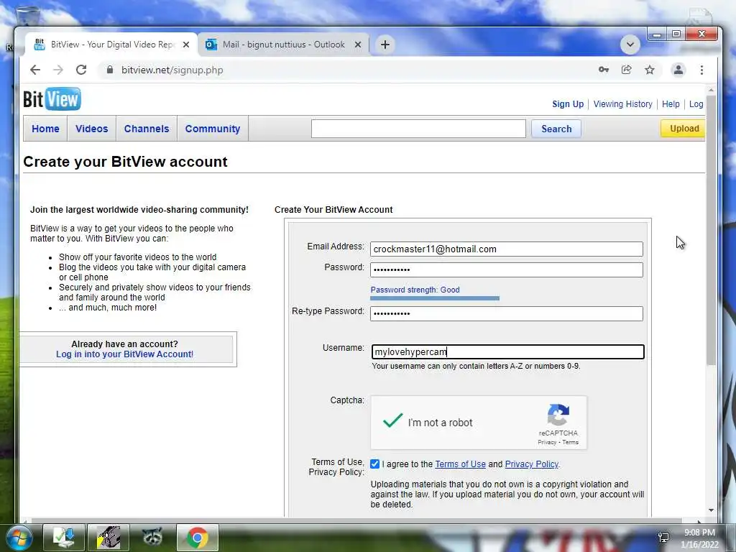This screenshot has width=736, height=552.
Task: Switch to the Outlook Mail tab
Action: [283, 45]
